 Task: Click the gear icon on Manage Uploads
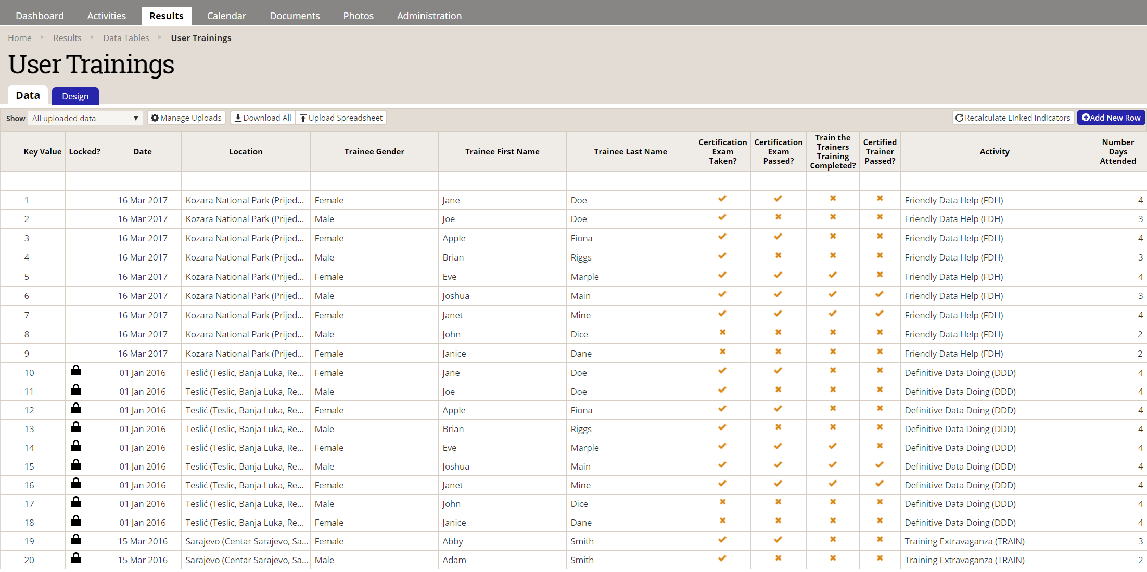(x=155, y=118)
